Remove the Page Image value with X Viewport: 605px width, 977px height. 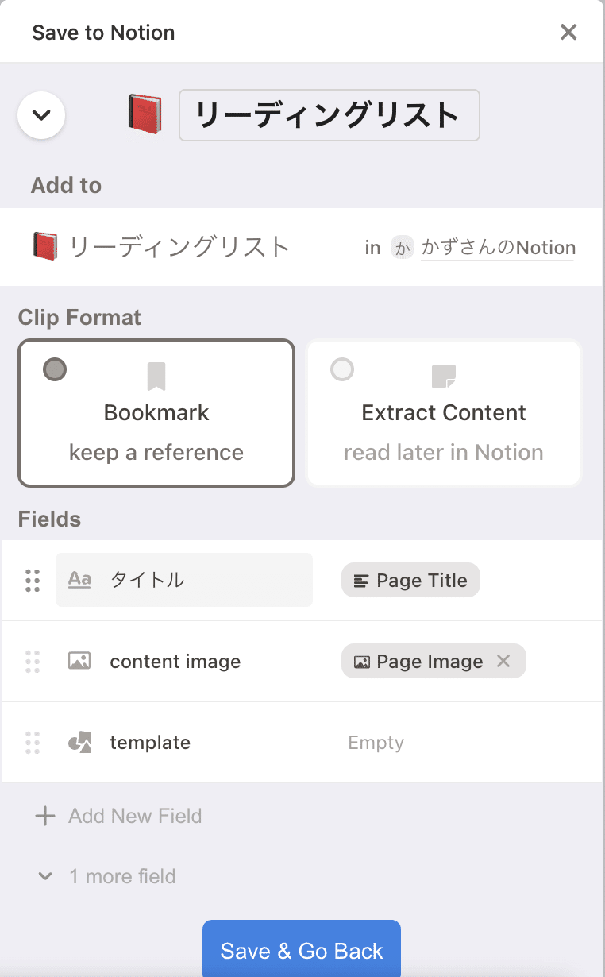(503, 661)
